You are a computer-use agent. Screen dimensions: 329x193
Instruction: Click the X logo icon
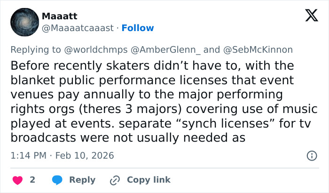tap(311, 16)
